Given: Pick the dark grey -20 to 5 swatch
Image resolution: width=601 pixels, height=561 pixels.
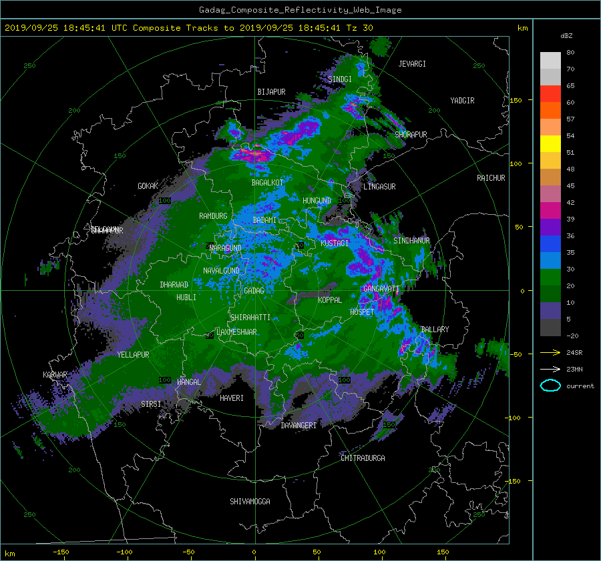Looking at the screenshot, I should [550, 328].
